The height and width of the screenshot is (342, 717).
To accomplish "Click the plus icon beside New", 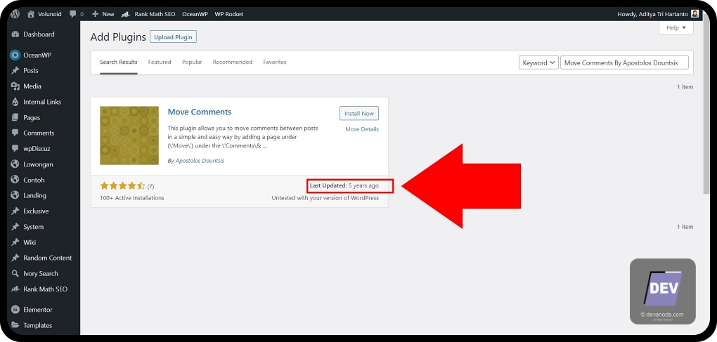I will coord(95,14).
